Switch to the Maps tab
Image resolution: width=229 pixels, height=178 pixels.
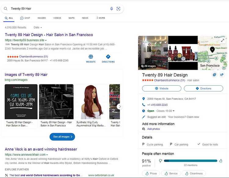coord(71,18)
